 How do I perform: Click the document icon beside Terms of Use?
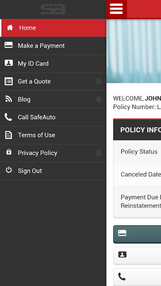coord(9,135)
